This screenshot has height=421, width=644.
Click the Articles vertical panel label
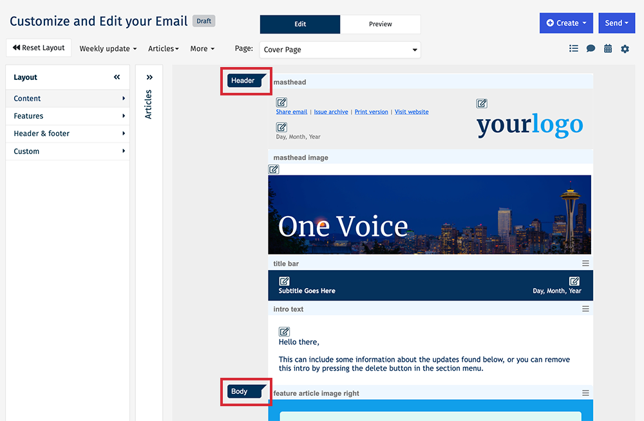pos(149,104)
